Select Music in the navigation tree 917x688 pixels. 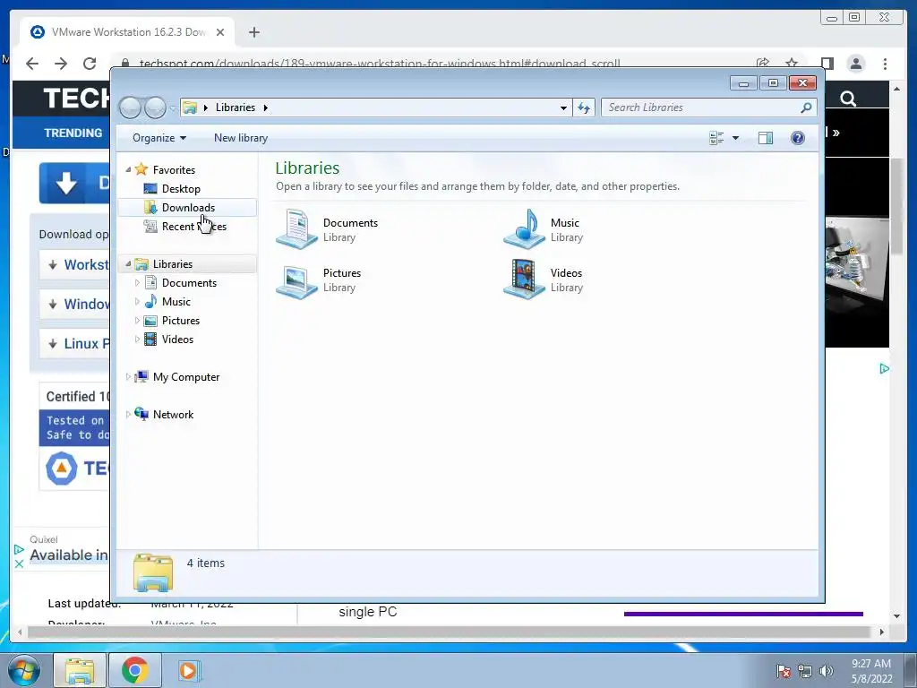[x=176, y=302]
